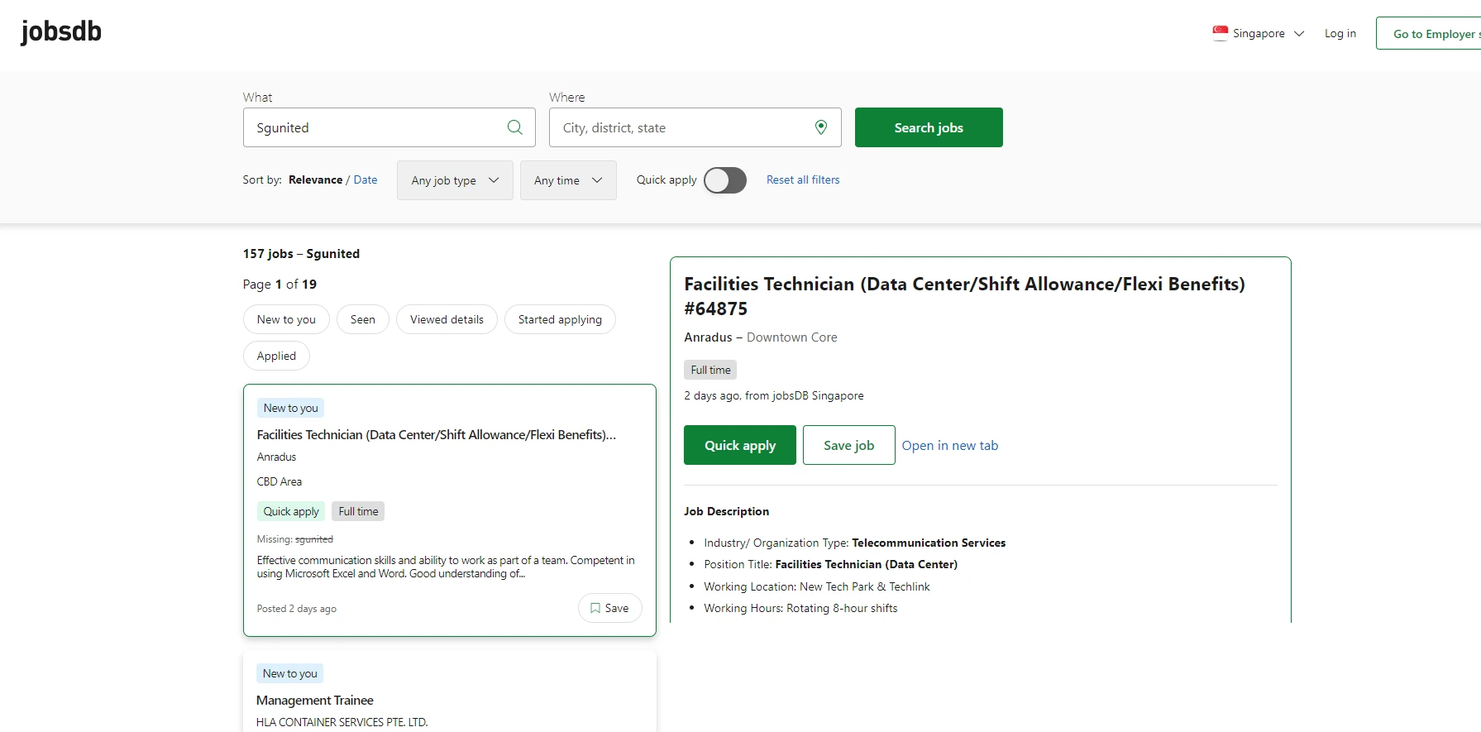
Task: Select the Viewed details filter chip
Action: 447,319
